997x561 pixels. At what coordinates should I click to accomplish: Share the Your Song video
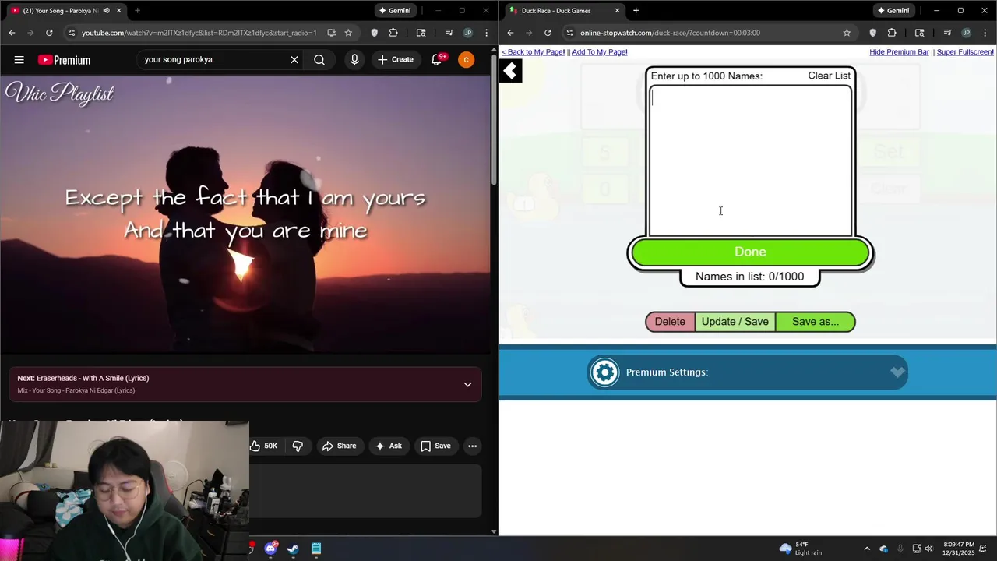click(339, 446)
